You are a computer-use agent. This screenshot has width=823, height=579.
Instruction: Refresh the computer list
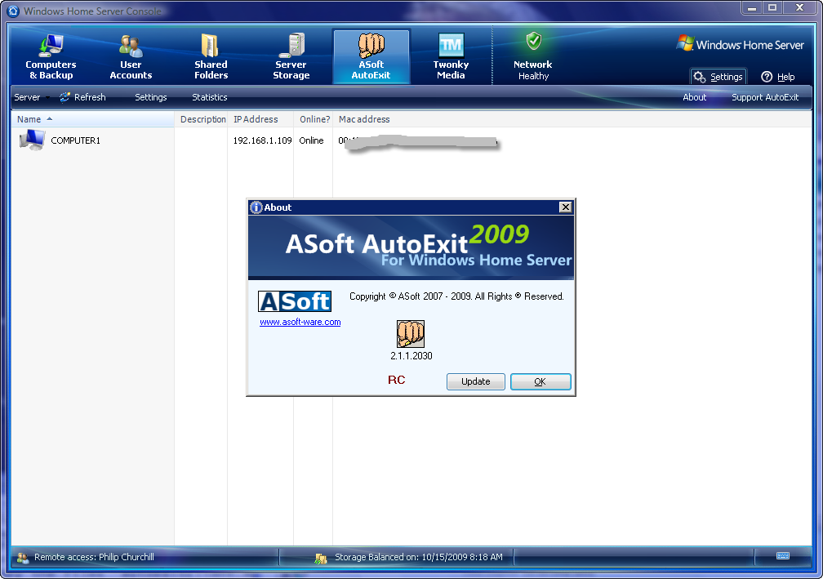click(x=82, y=97)
